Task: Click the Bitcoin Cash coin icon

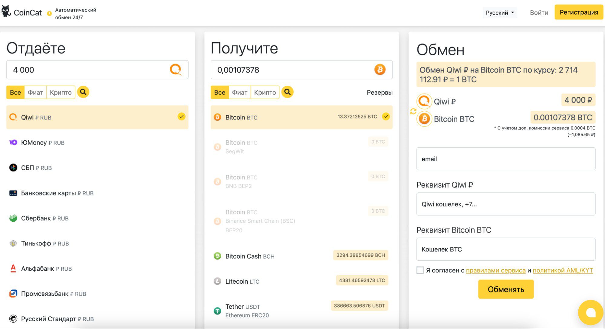Action: click(217, 256)
